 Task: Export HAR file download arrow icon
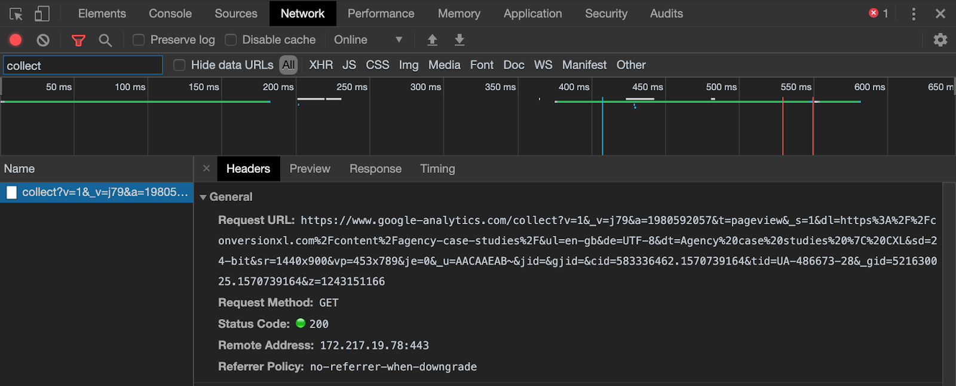click(459, 40)
